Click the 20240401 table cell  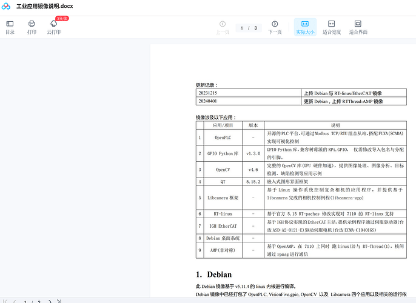click(249, 101)
